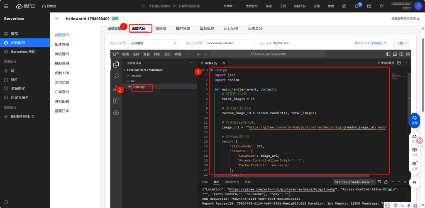Click the colorful AI assistant icon in the top bar

coord(381,6)
